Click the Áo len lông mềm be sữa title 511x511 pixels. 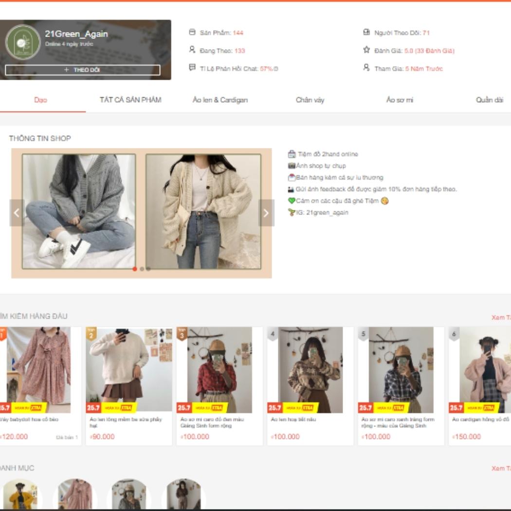tap(126, 422)
